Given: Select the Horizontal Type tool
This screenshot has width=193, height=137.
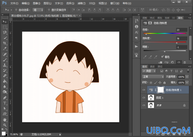Looking at the screenshot, I should [5, 103].
